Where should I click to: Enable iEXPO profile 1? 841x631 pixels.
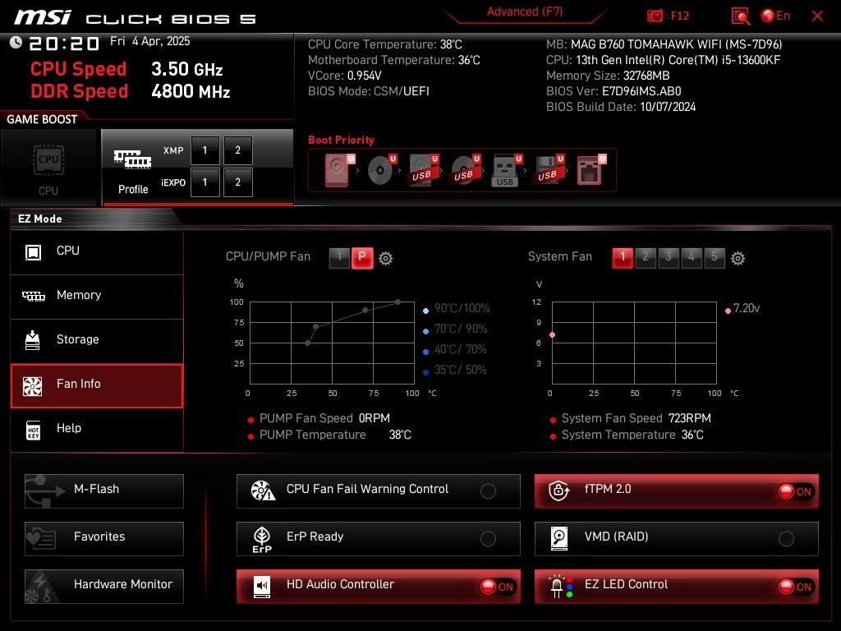[x=205, y=182]
